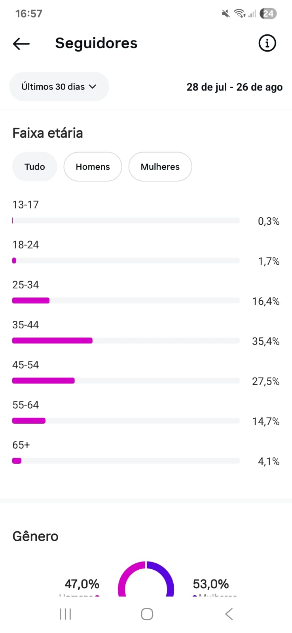
Task: Tap the 53,0% women percentage
Action: click(210, 584)
